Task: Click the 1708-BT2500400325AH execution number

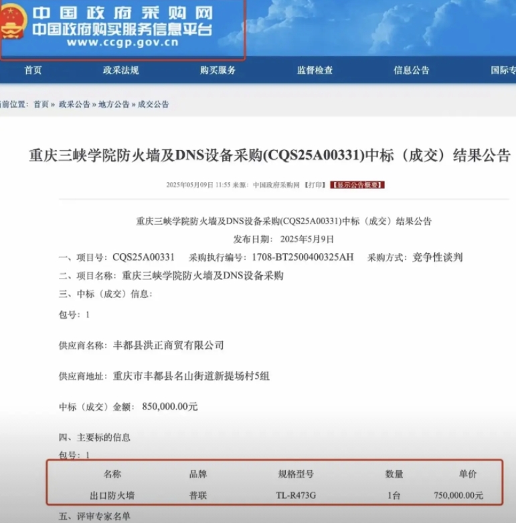Action: (303, 257)
